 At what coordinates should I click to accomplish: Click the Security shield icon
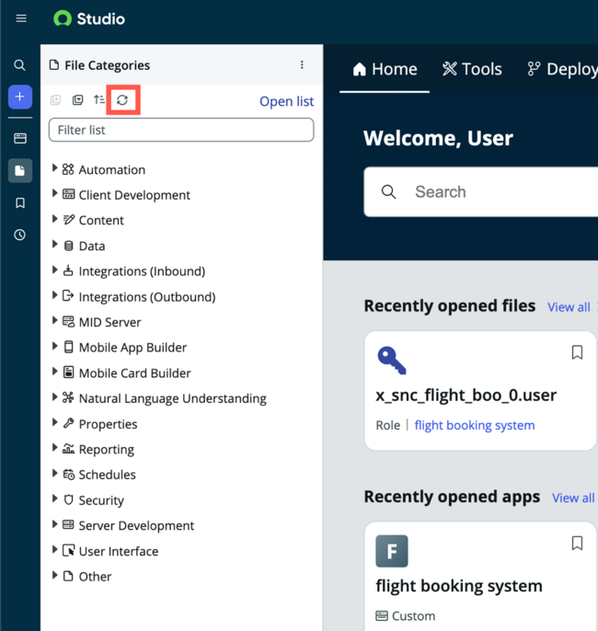[x=68, y=499]
